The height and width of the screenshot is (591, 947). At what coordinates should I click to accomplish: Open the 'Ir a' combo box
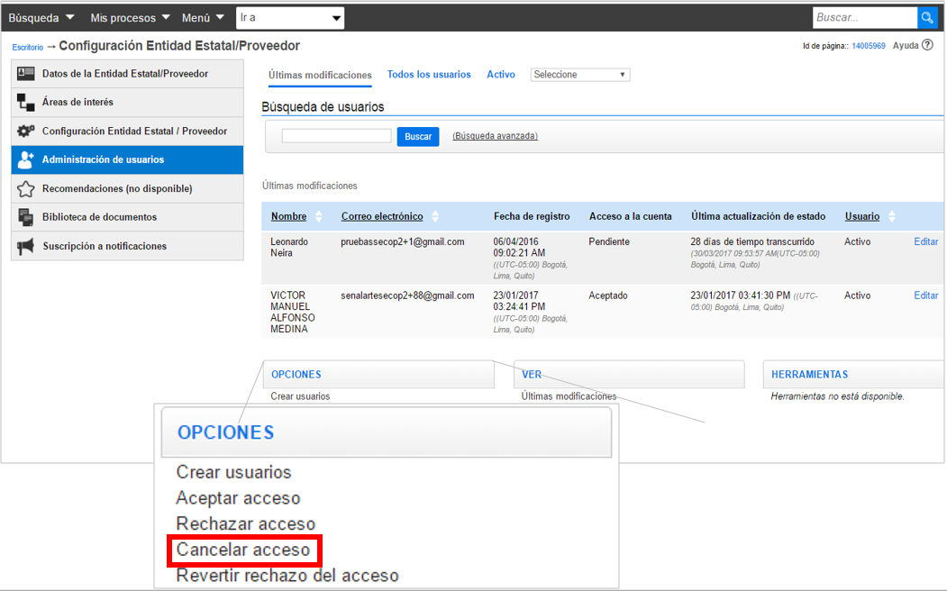[x=290, y=17]
